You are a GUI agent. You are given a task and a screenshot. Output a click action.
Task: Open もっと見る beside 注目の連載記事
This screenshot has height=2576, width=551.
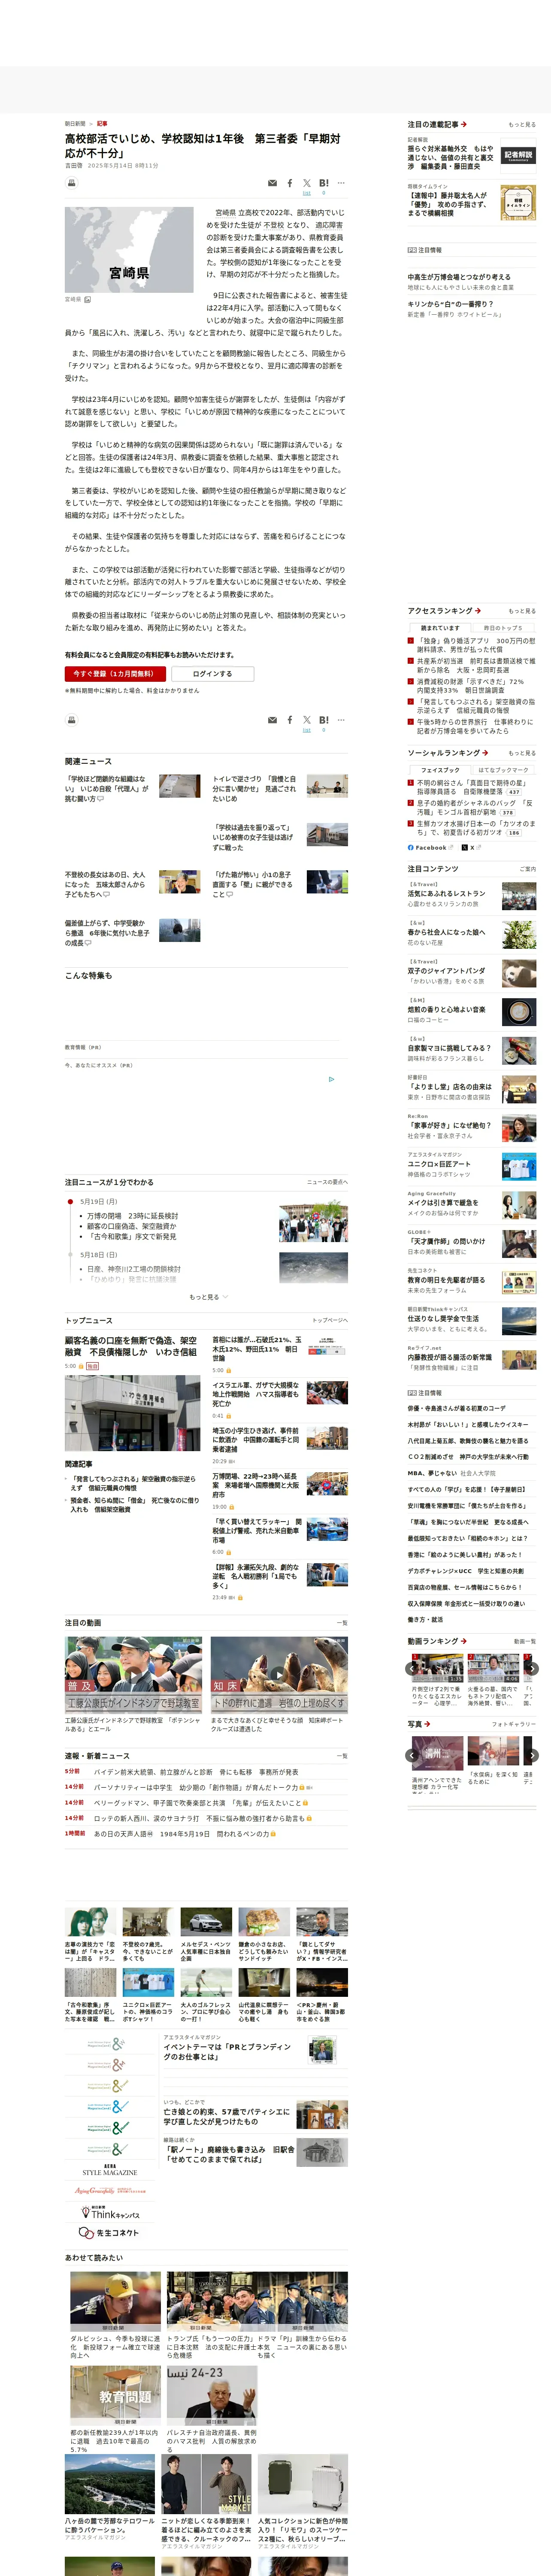tap(522, 125)
